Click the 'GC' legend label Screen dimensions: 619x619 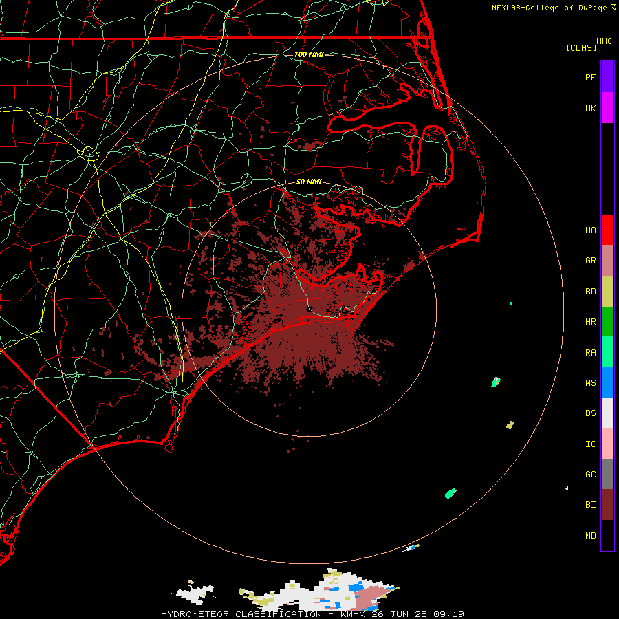pos(590,475)
